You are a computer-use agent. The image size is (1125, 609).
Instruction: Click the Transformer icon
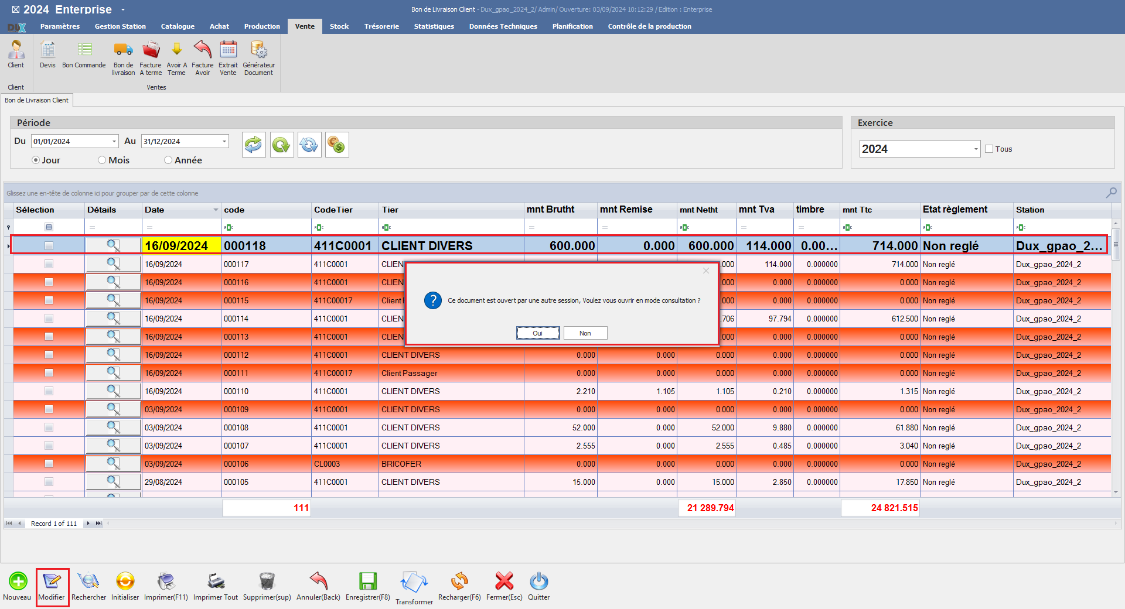414,583
